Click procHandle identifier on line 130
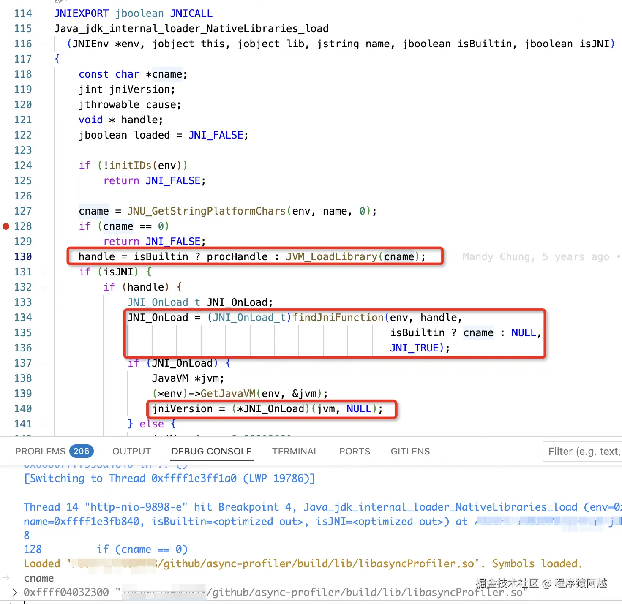The image size is (622, 604). point(237,257)
